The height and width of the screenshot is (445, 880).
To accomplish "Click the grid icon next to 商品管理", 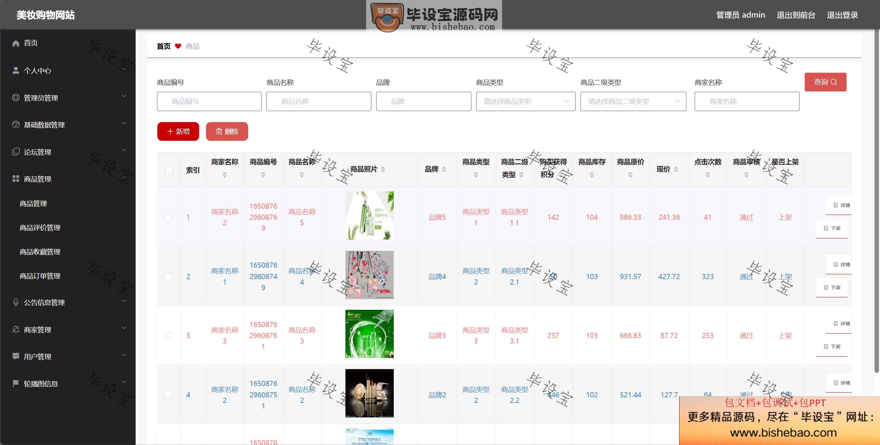I will pos(16,179).
